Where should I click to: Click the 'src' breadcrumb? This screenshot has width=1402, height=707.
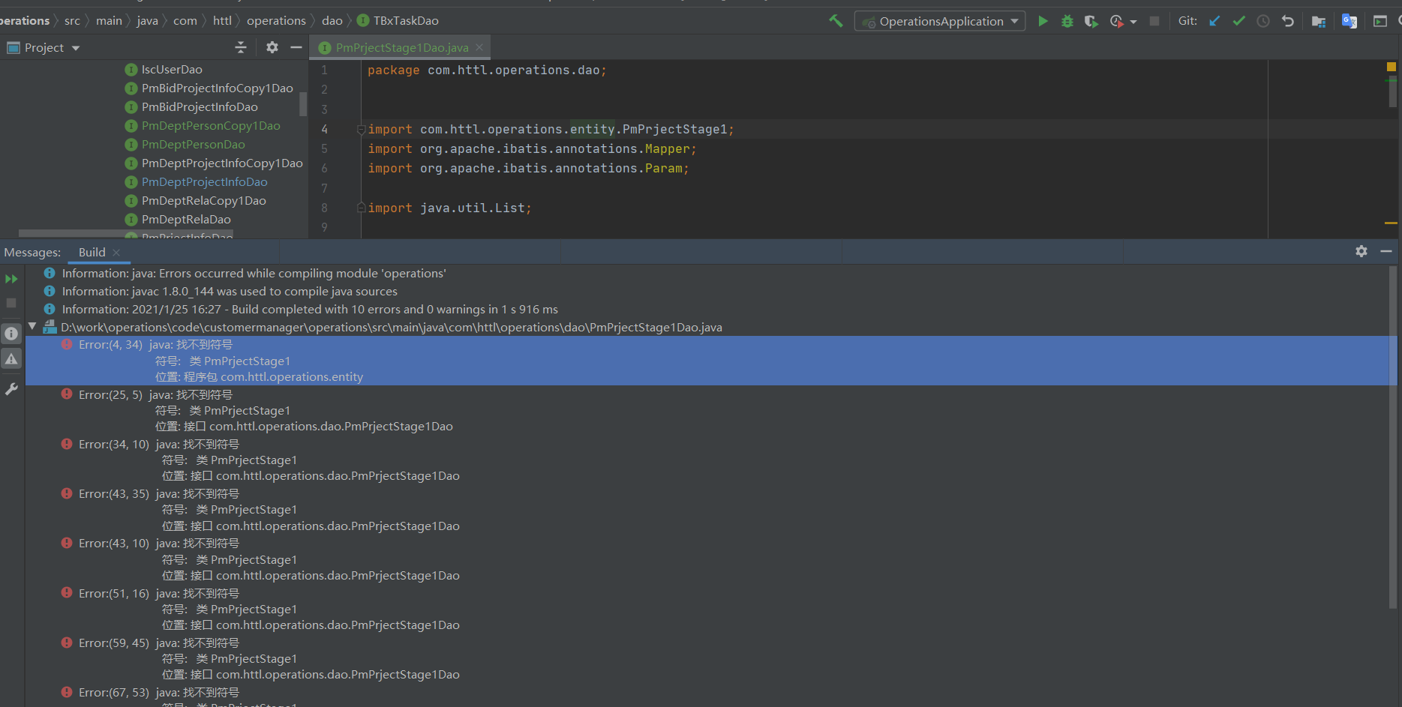click(72, 21)
